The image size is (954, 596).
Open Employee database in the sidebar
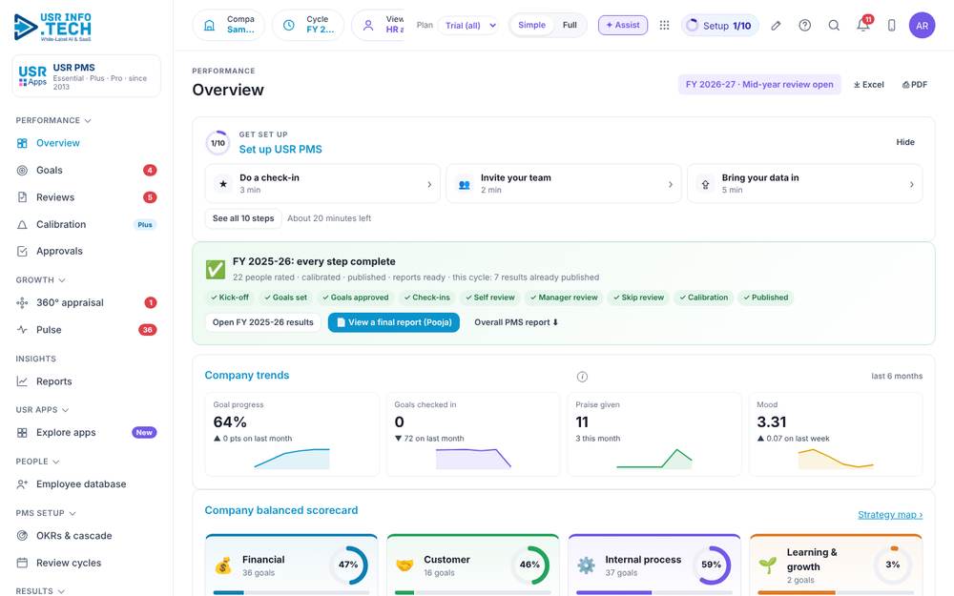pyautogui.click(x=87, y=484)
